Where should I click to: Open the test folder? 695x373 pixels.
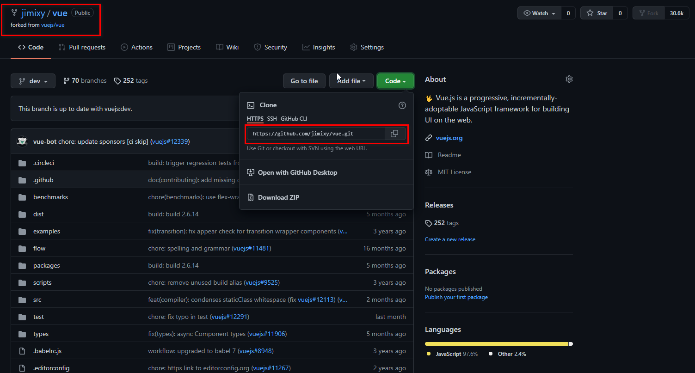(x=38, y=317)
